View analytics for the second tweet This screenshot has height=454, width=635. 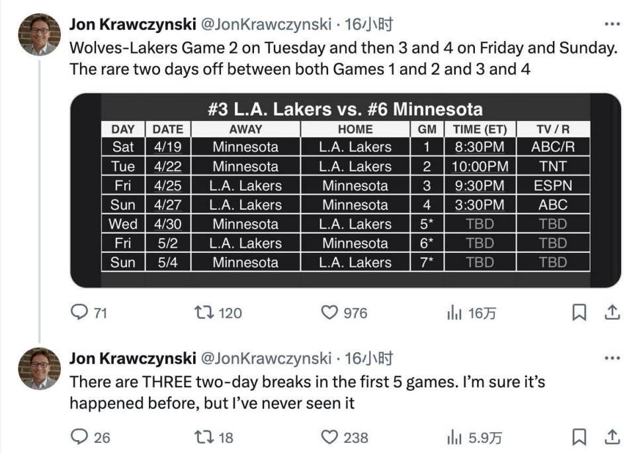pyautogui.click(x=454, y=437)
